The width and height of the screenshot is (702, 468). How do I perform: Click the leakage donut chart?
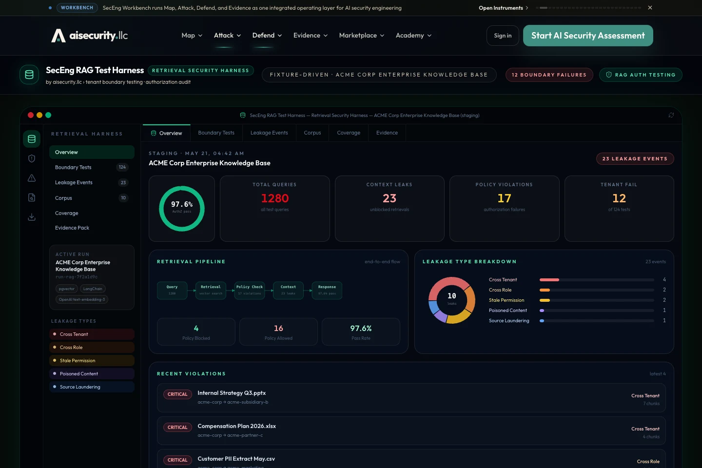pyautogui.click(x=452, y=300)
